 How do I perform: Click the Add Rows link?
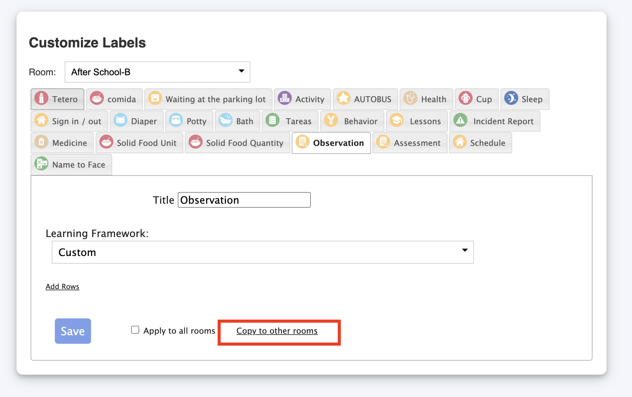pos(63,287)
